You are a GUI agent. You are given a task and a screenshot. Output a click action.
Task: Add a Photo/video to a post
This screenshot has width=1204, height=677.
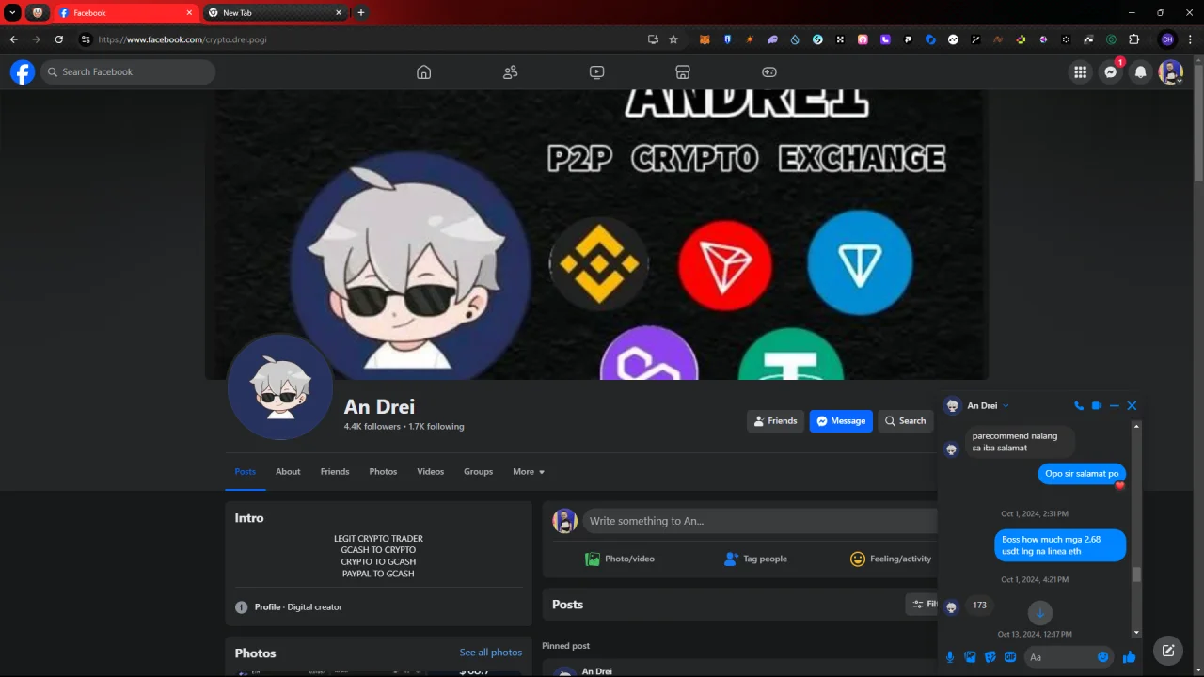(620, 559)
